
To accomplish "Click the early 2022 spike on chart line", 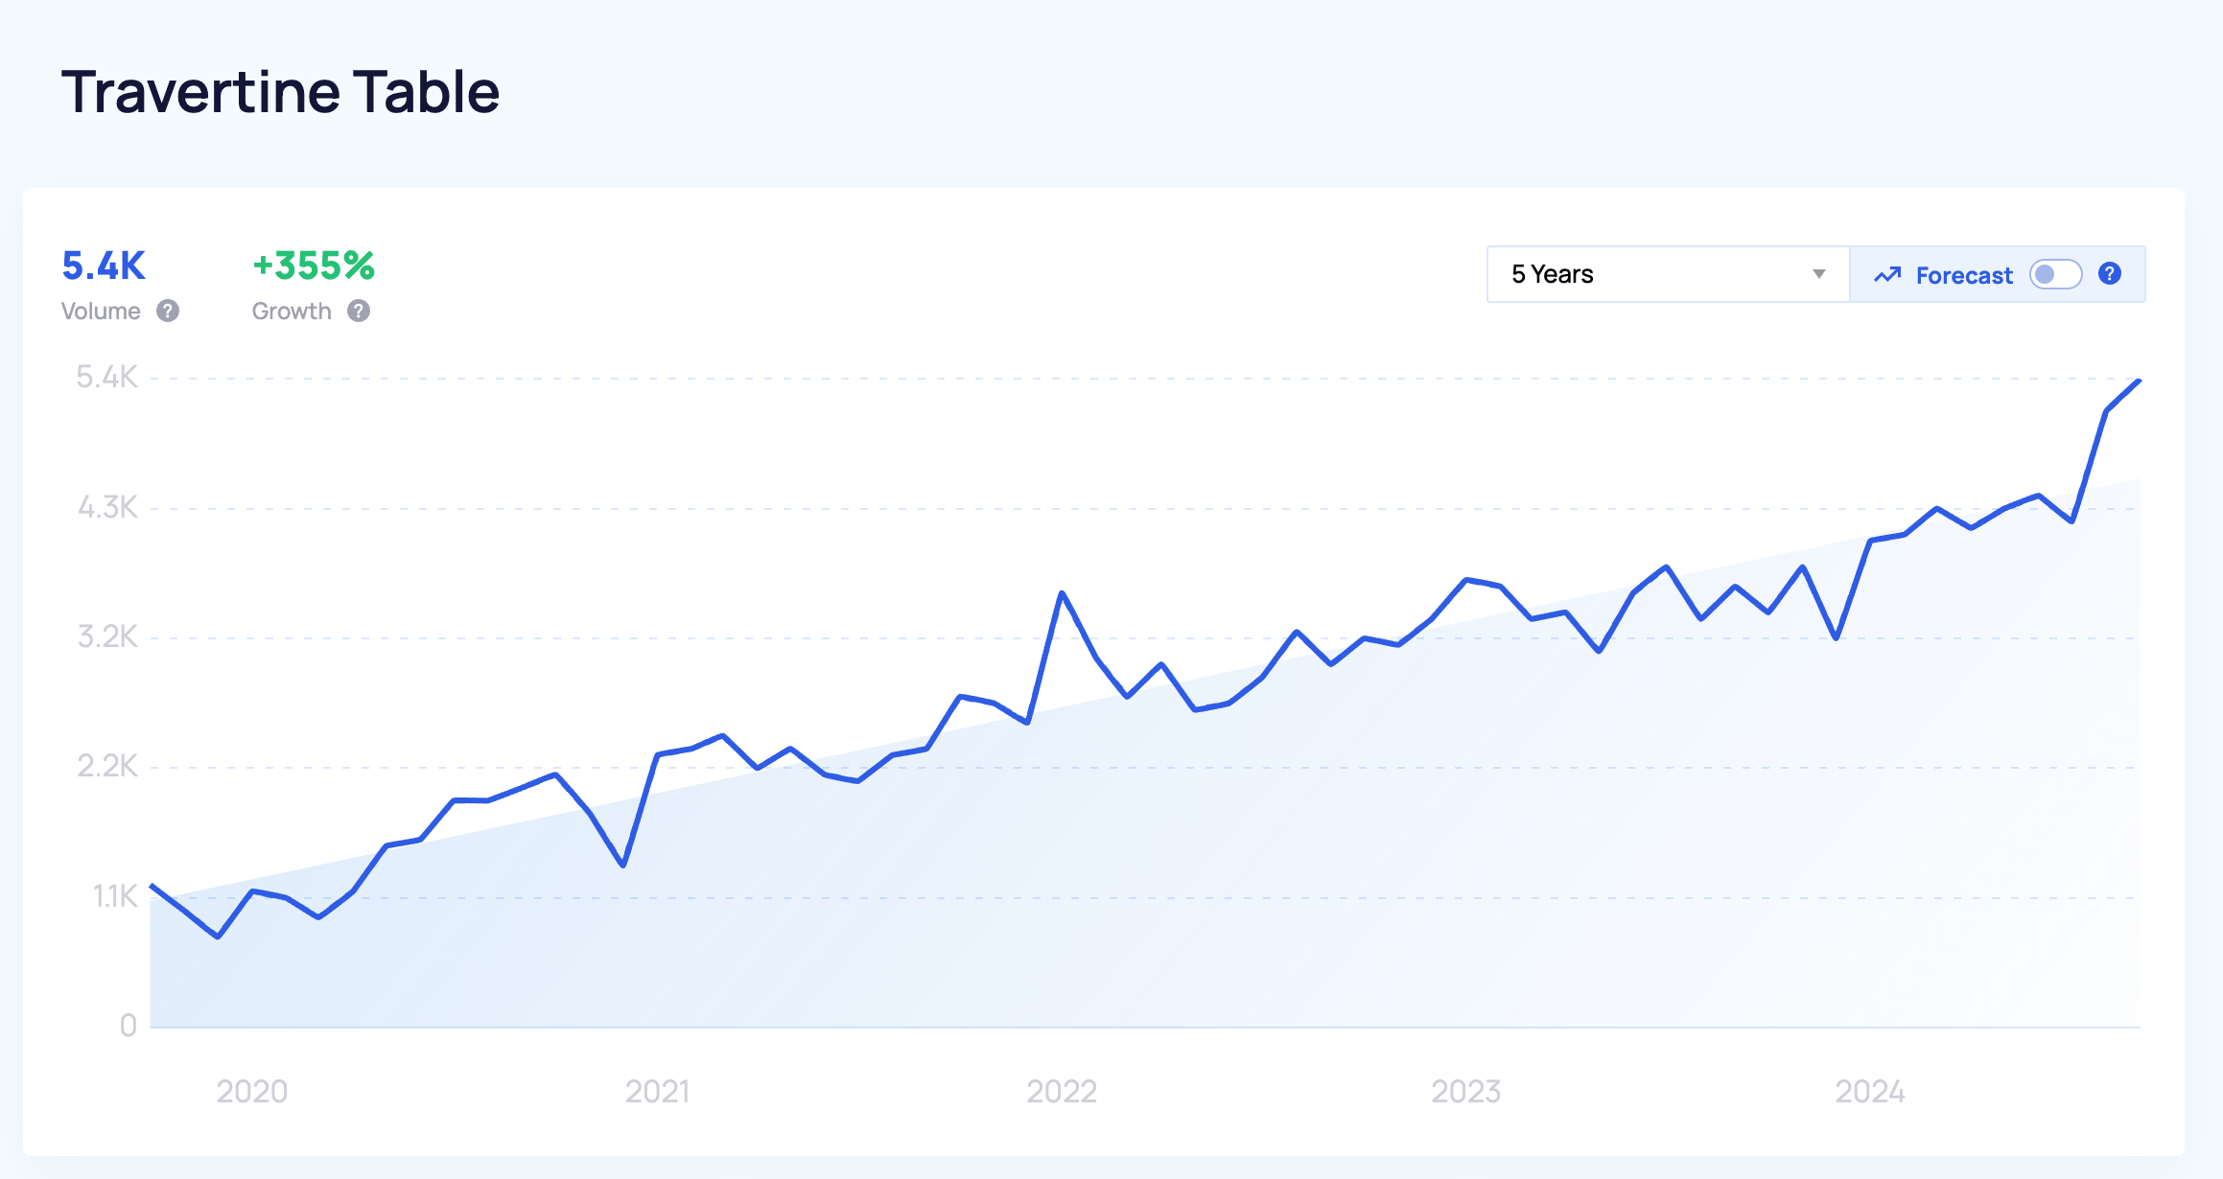I will (1062, 593).
